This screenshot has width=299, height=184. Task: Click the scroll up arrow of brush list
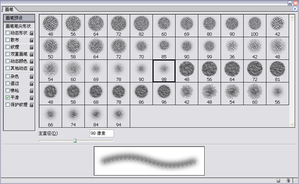pyautogui.click(x=292, y=18)
